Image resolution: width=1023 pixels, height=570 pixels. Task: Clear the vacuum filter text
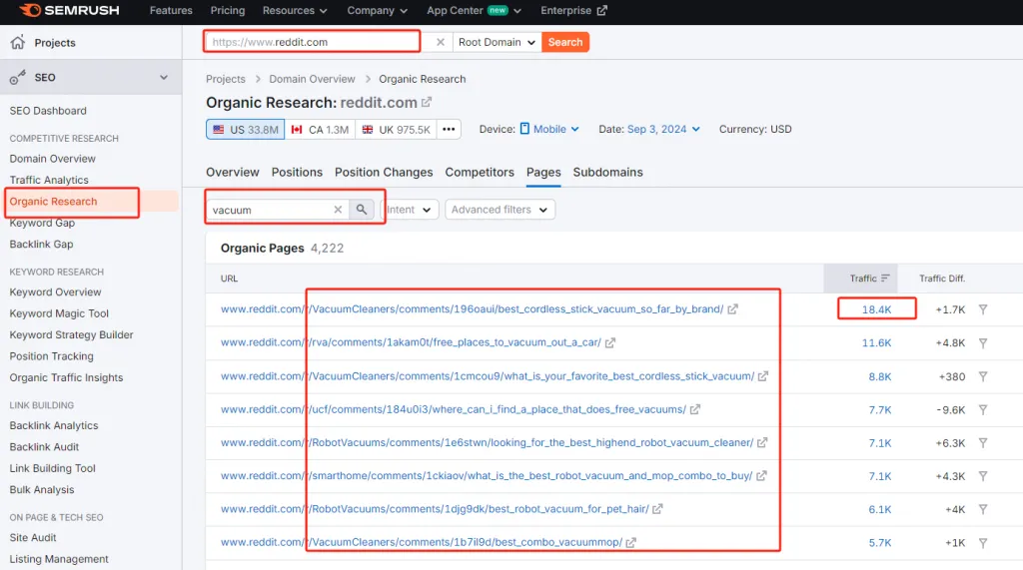(338, 210)
